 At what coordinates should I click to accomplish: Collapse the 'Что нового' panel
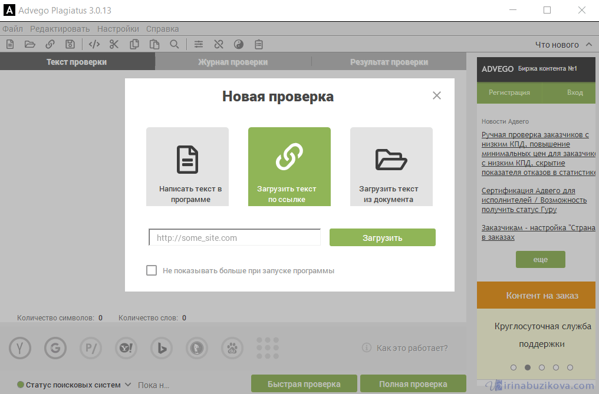589,45
